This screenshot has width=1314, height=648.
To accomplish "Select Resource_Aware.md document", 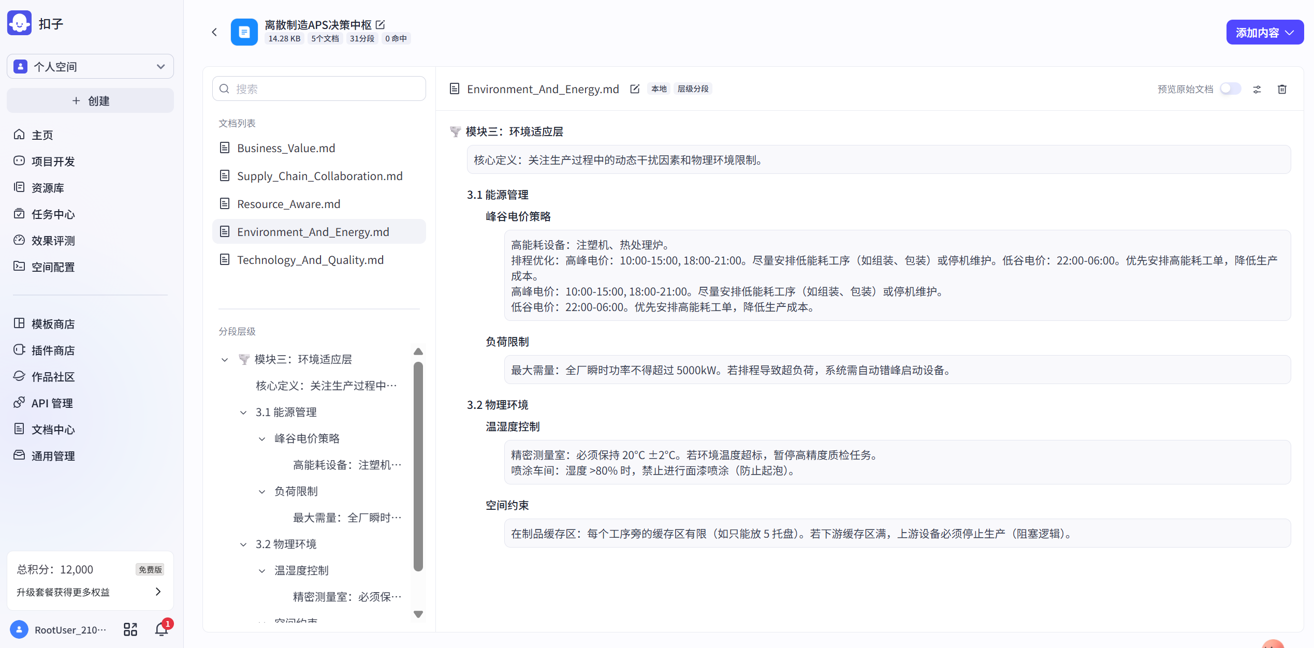I will click(x=319, y=204).
